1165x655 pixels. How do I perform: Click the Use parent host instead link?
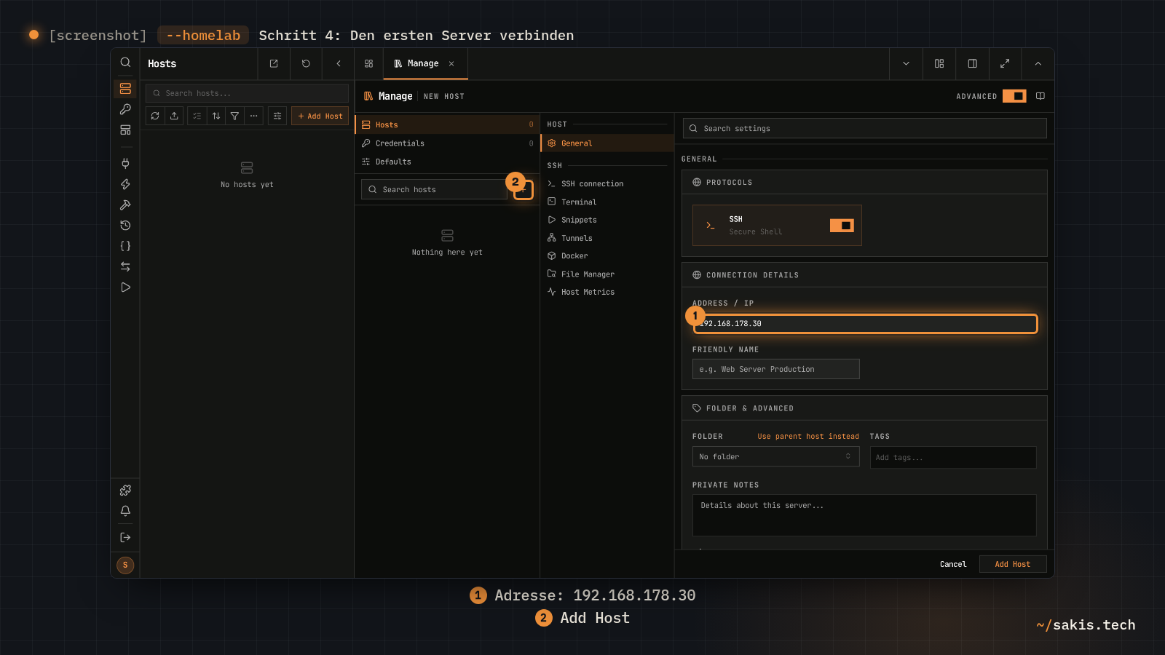click(808, 437)
